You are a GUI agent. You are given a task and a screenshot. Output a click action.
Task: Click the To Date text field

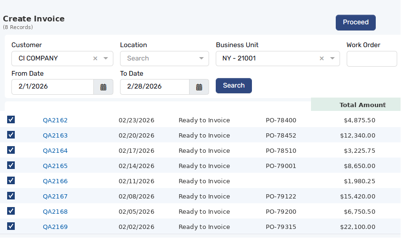tap(154, 87)
